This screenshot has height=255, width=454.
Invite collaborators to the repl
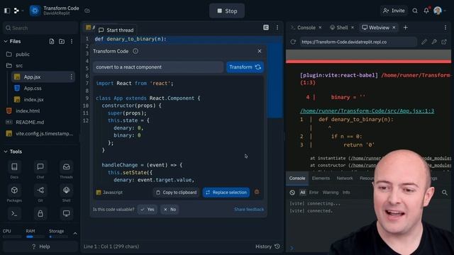(394, 11)
